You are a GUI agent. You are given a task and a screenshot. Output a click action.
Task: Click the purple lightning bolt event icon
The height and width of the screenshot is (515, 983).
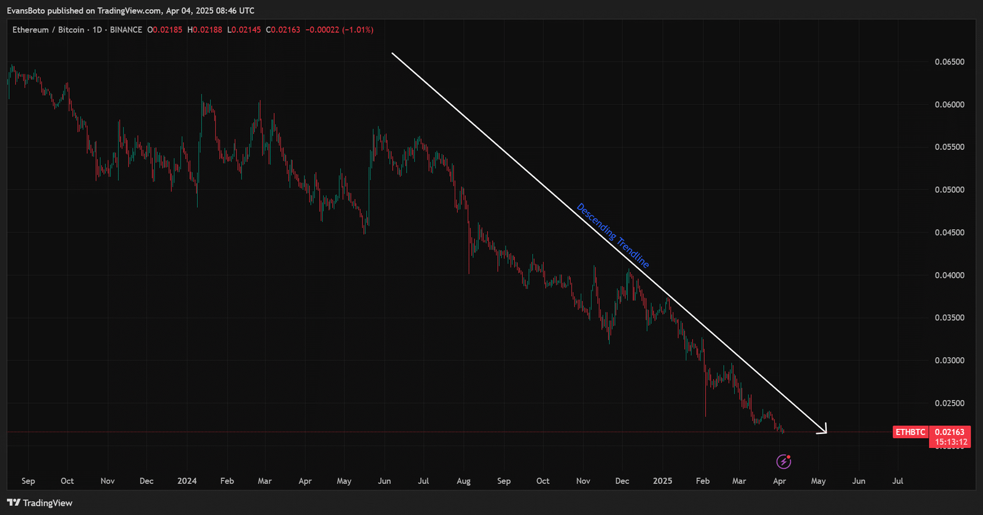tap(783, 461)
